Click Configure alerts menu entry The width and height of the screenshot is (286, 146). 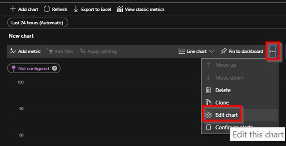(229, 127)
